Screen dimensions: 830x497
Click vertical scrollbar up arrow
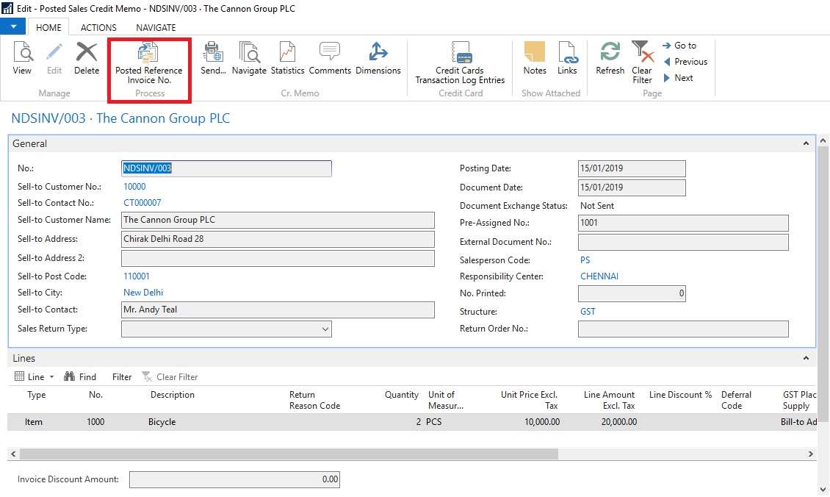click(823, 141)
